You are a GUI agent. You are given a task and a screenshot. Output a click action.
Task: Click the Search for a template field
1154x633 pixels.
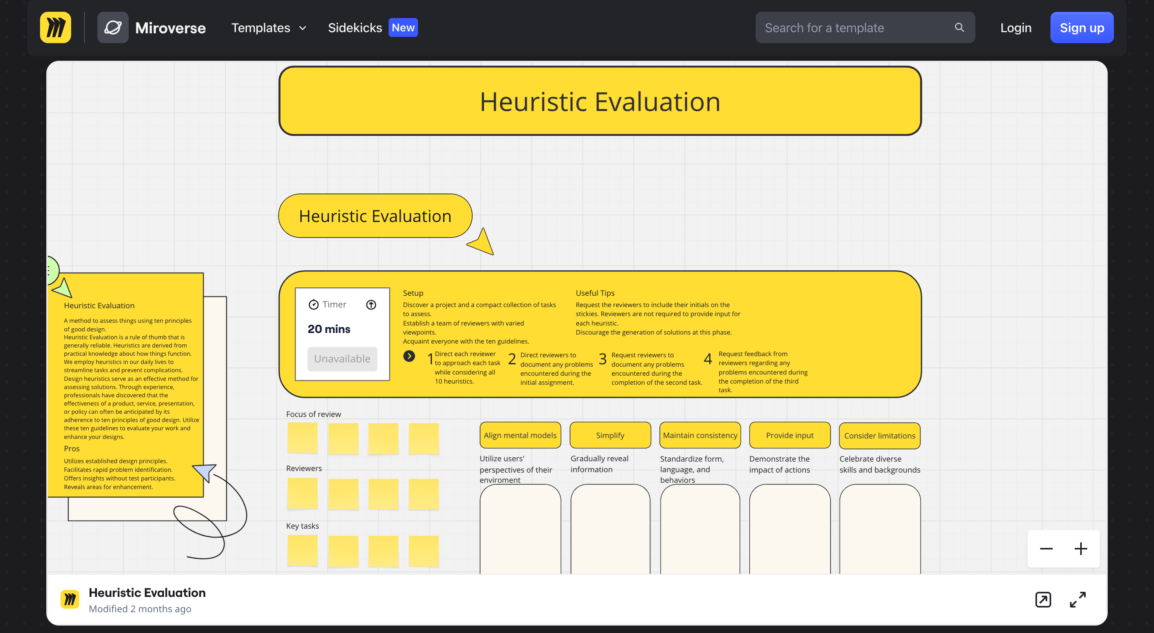click(851, 27)
